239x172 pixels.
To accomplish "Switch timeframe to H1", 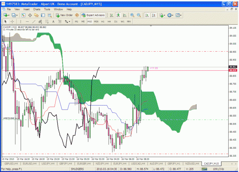I will tap(103, 22).
